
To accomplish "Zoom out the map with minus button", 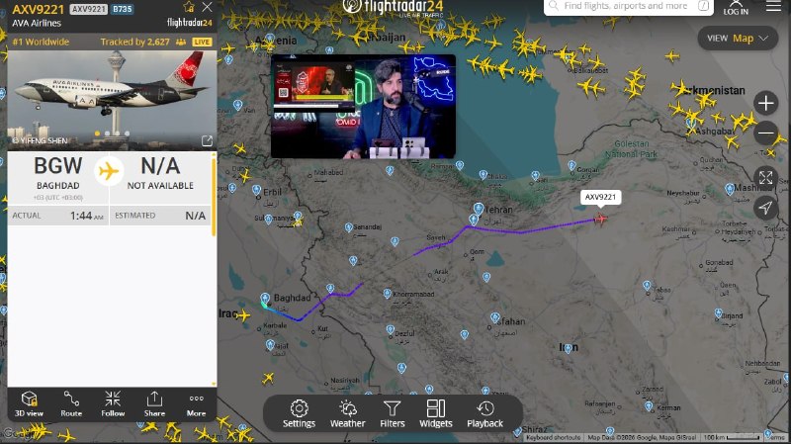I will (x=765, y=133).
